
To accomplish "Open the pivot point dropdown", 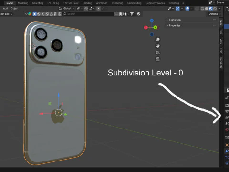I will (x=79, y=9).
